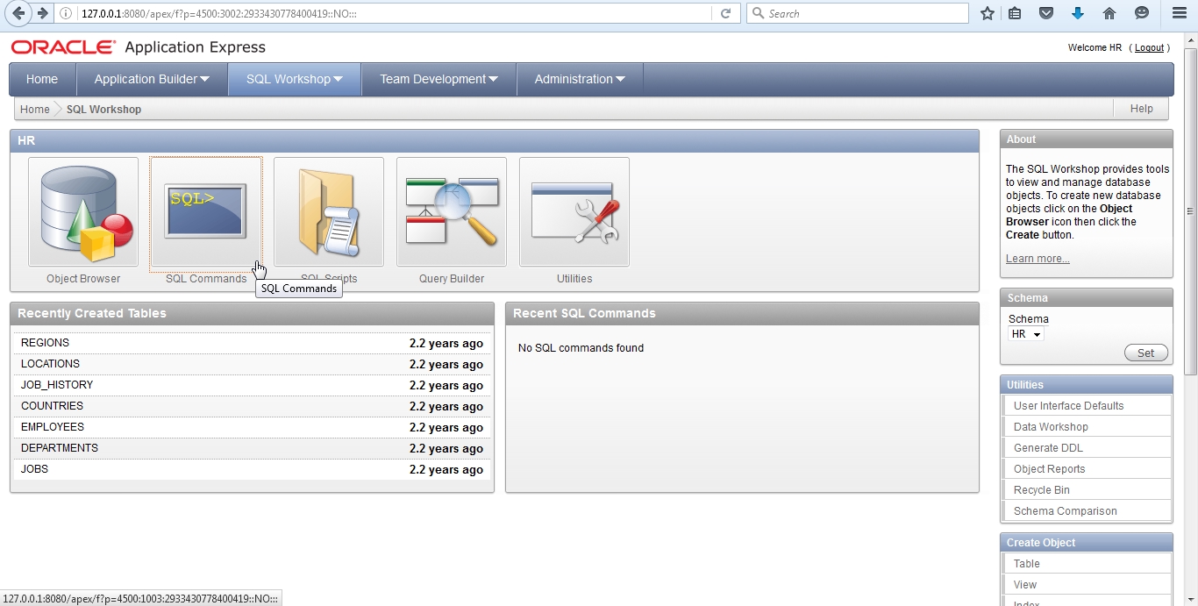Open the DEPARTMENTS table row
The height and width of the screenshot is (606, 1198).
(252, 448)
